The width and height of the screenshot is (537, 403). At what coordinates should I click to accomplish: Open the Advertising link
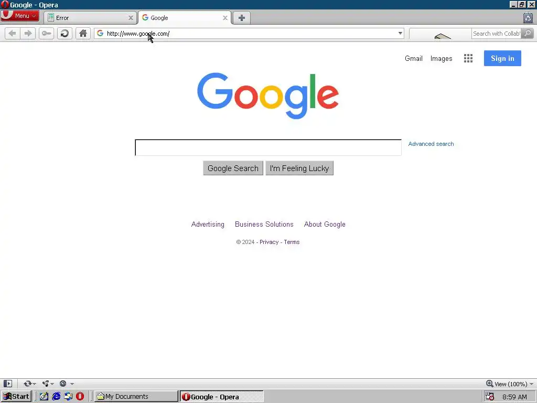click(208, 225)
